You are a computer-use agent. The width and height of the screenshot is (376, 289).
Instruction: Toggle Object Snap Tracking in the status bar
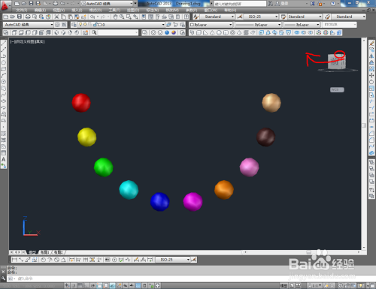[113, 285]
